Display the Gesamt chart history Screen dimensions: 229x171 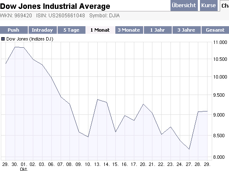point(215,30)
